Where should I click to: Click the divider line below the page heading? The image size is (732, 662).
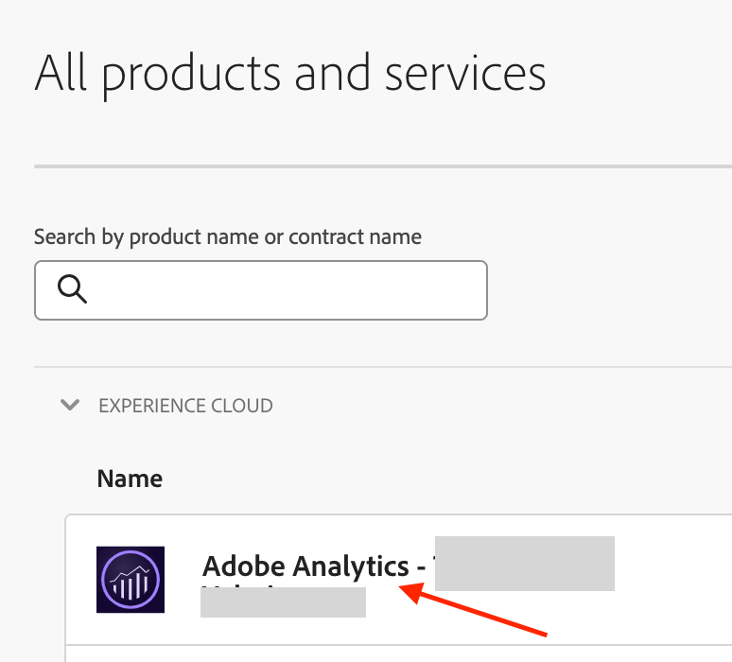pos(378,166)
